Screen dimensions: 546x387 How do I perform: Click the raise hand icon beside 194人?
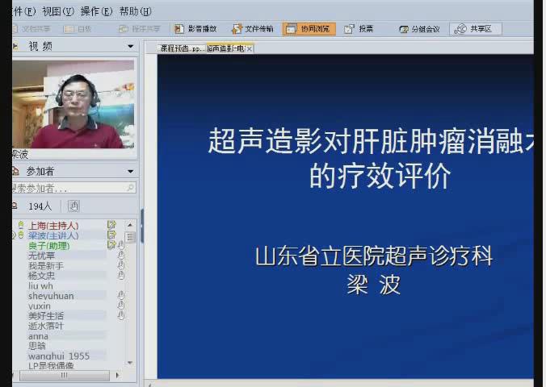(x=73, y=206)
